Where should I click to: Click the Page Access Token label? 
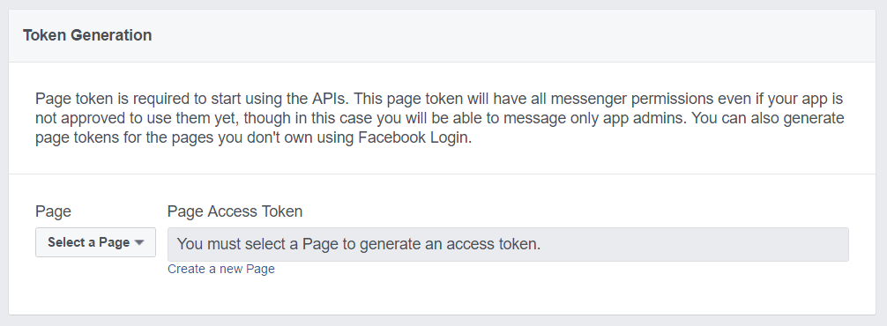[235, 211]
